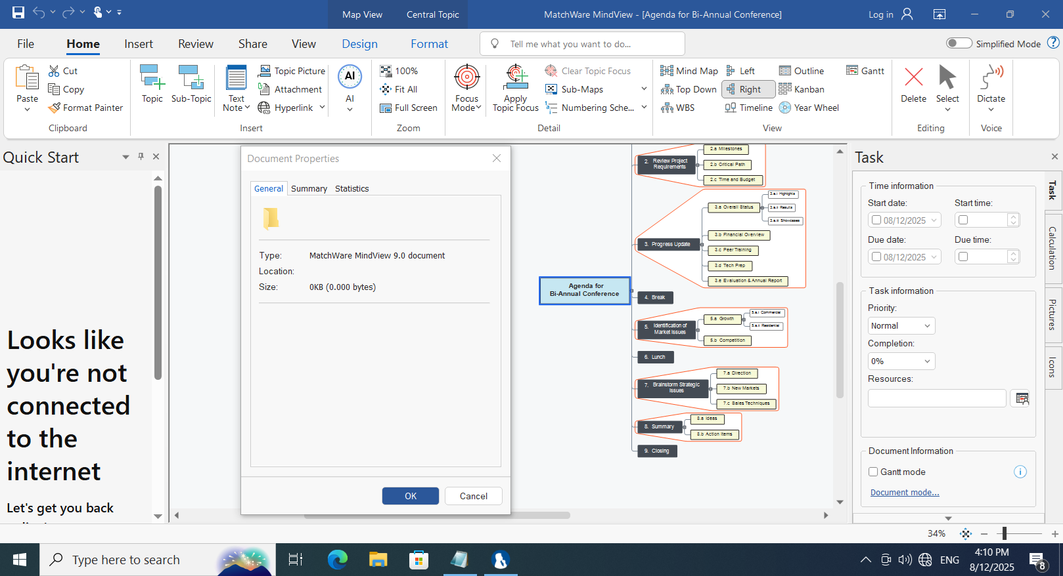This screenshot has width=1063, height=576.
Task: Open the Document mode link
Action: [904, 493]
